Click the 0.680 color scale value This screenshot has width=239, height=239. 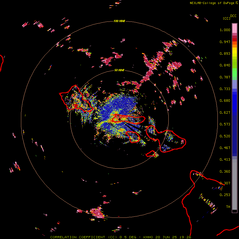(x=225, y=101)
